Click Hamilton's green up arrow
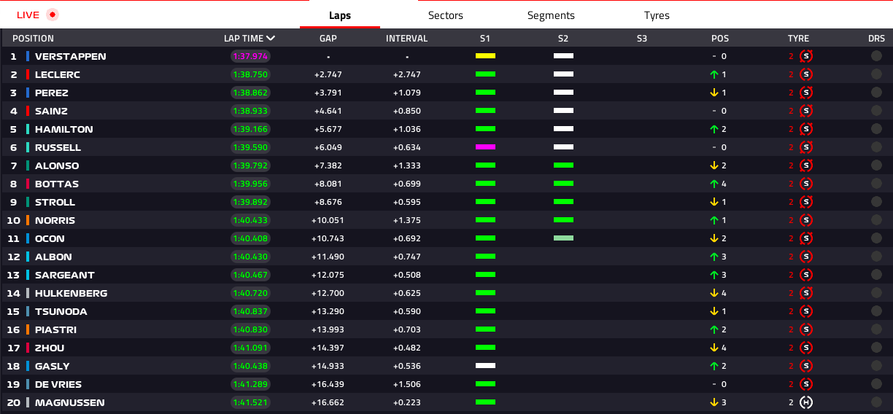The height and width of the screenshot is (414, 893). [x=714, y=129]
